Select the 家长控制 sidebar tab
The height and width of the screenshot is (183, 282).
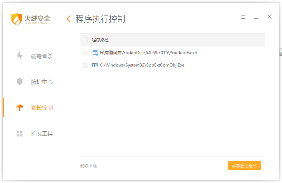(41, 108)
